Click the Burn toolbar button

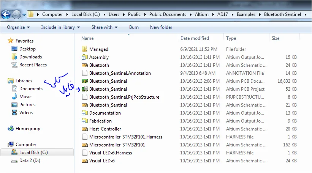click(134, 27)
